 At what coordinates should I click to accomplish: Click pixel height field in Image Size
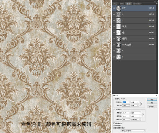pos(126,105)
